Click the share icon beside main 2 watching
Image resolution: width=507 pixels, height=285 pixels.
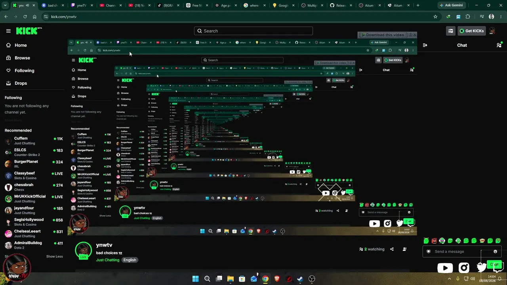392,249
